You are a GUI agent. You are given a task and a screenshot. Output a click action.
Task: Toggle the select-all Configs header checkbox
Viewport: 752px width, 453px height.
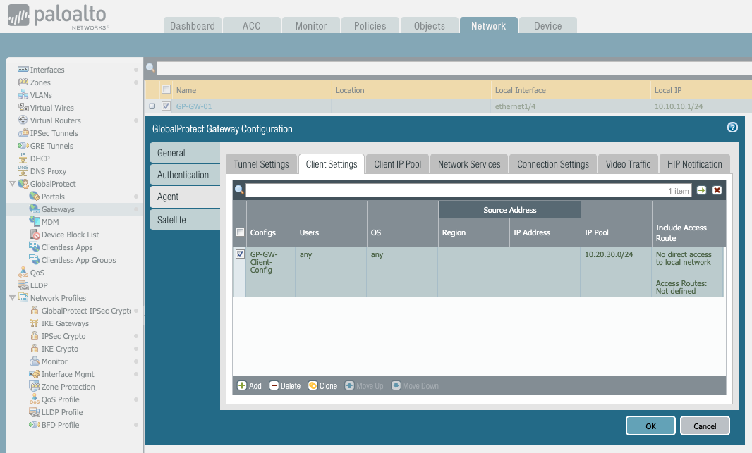click(x=240, y=232)
